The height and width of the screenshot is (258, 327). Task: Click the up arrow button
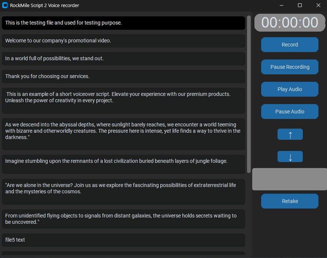pos(290,134)
